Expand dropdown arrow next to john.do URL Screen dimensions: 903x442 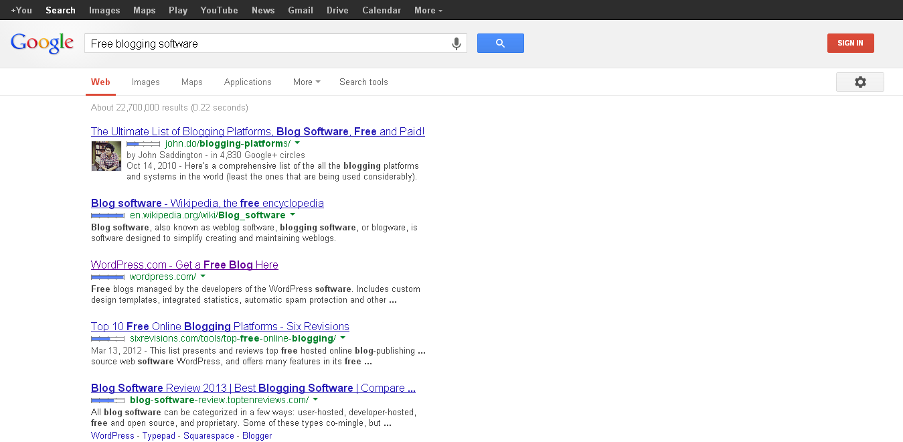click(297, 143)
